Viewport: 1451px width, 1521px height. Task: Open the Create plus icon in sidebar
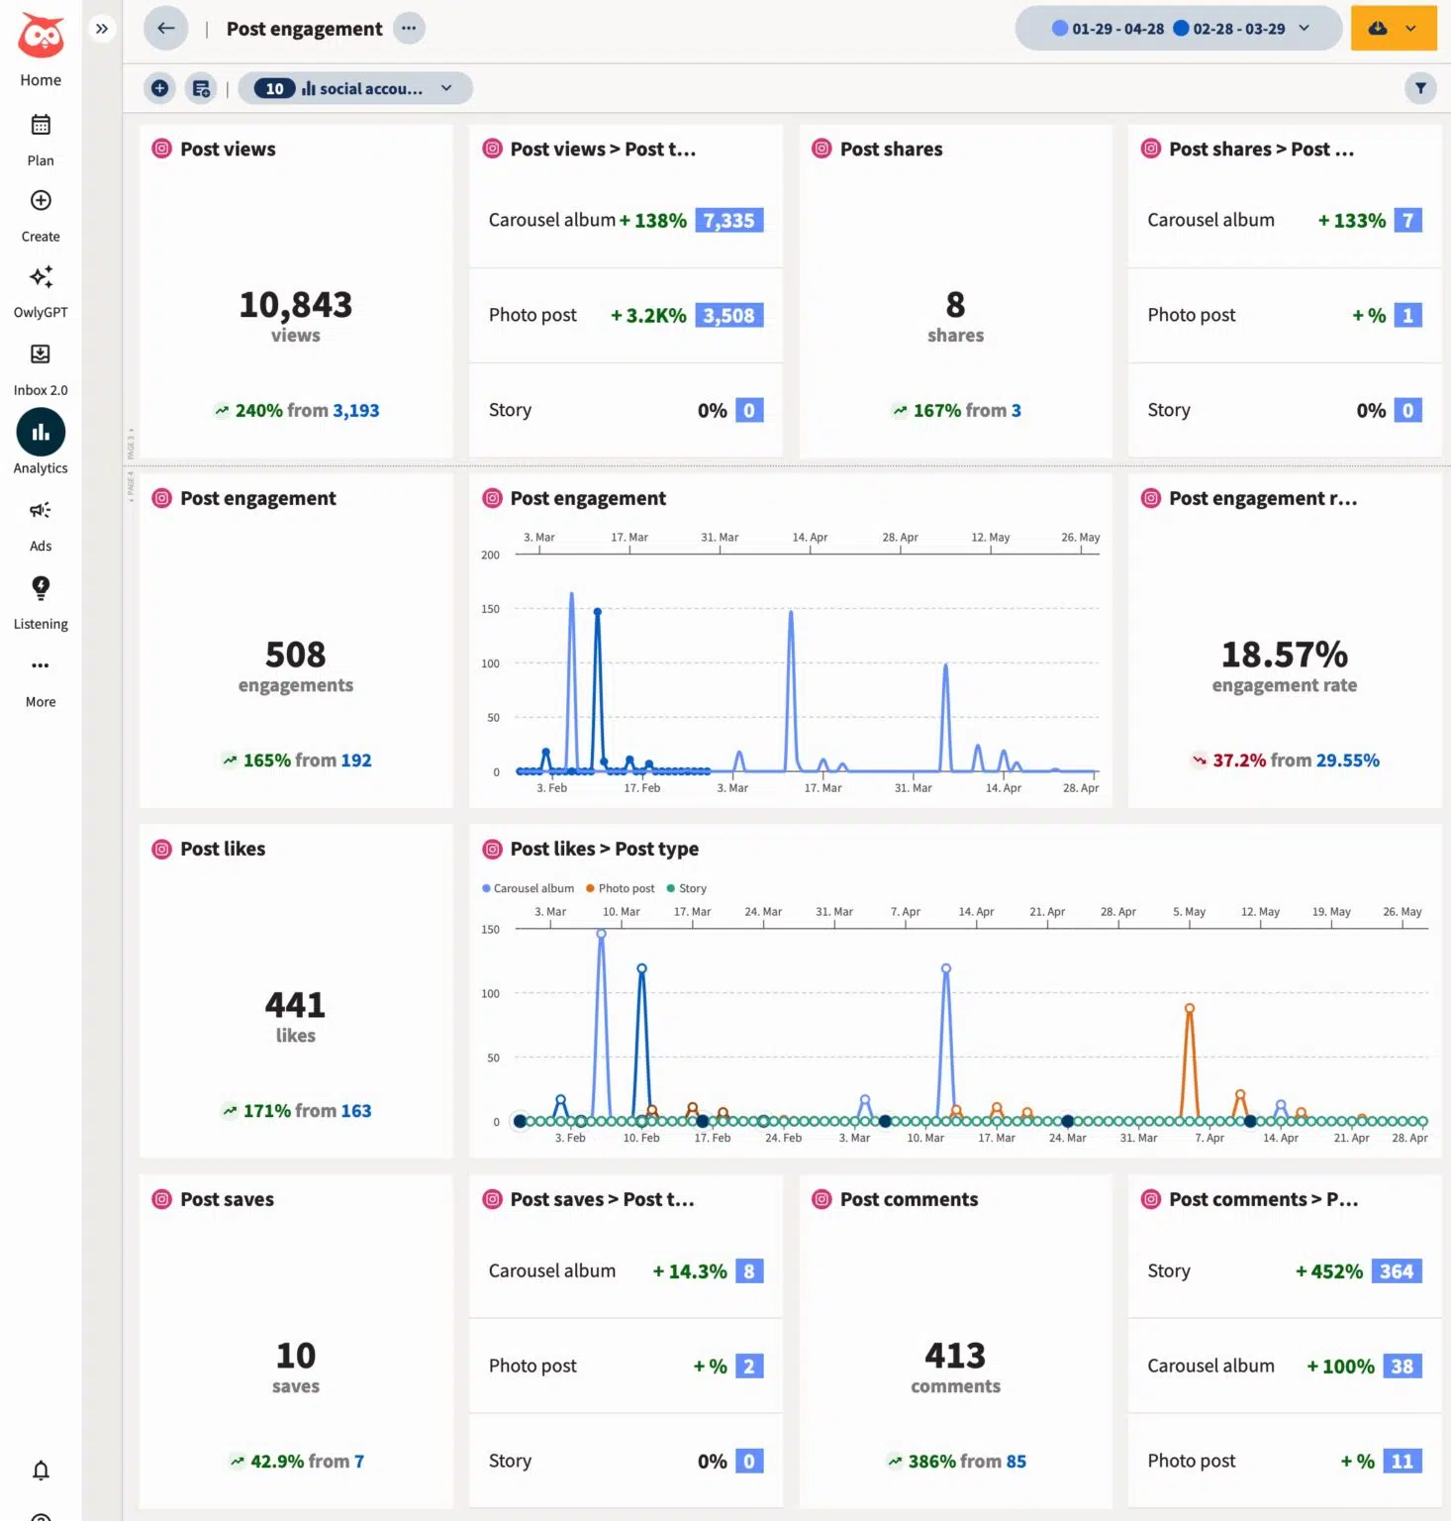point(41,201)
